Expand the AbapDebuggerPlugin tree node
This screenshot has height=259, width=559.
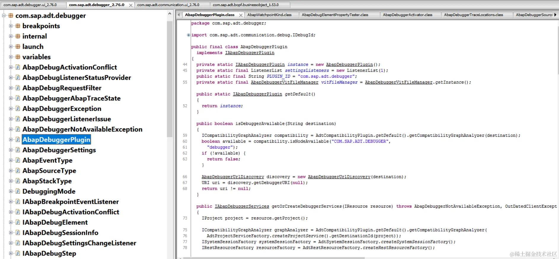11,140
